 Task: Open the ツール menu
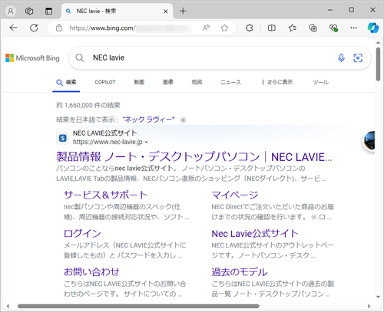coord(320,82)
